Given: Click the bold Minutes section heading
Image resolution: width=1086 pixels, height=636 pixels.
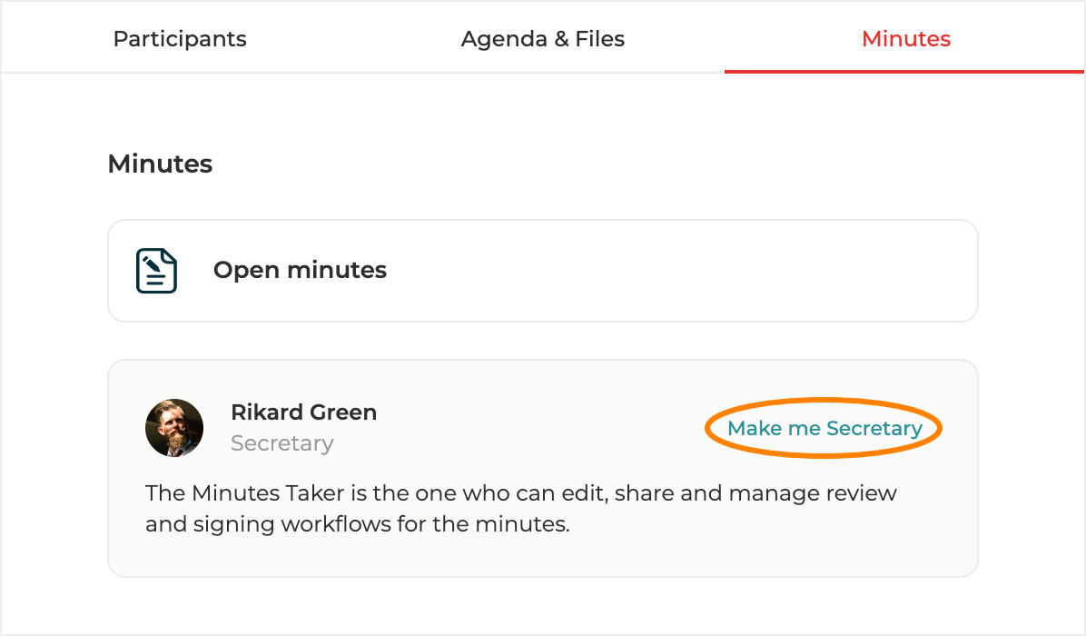Looking at the screenshot, I should coord(160,164).
